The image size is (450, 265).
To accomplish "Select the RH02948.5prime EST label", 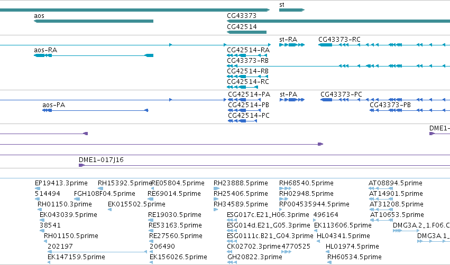I will click(306, 194).
